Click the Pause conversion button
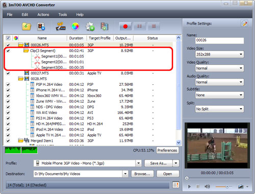The height and width of the screenshot is (194, 255). [x=139, y=26]
